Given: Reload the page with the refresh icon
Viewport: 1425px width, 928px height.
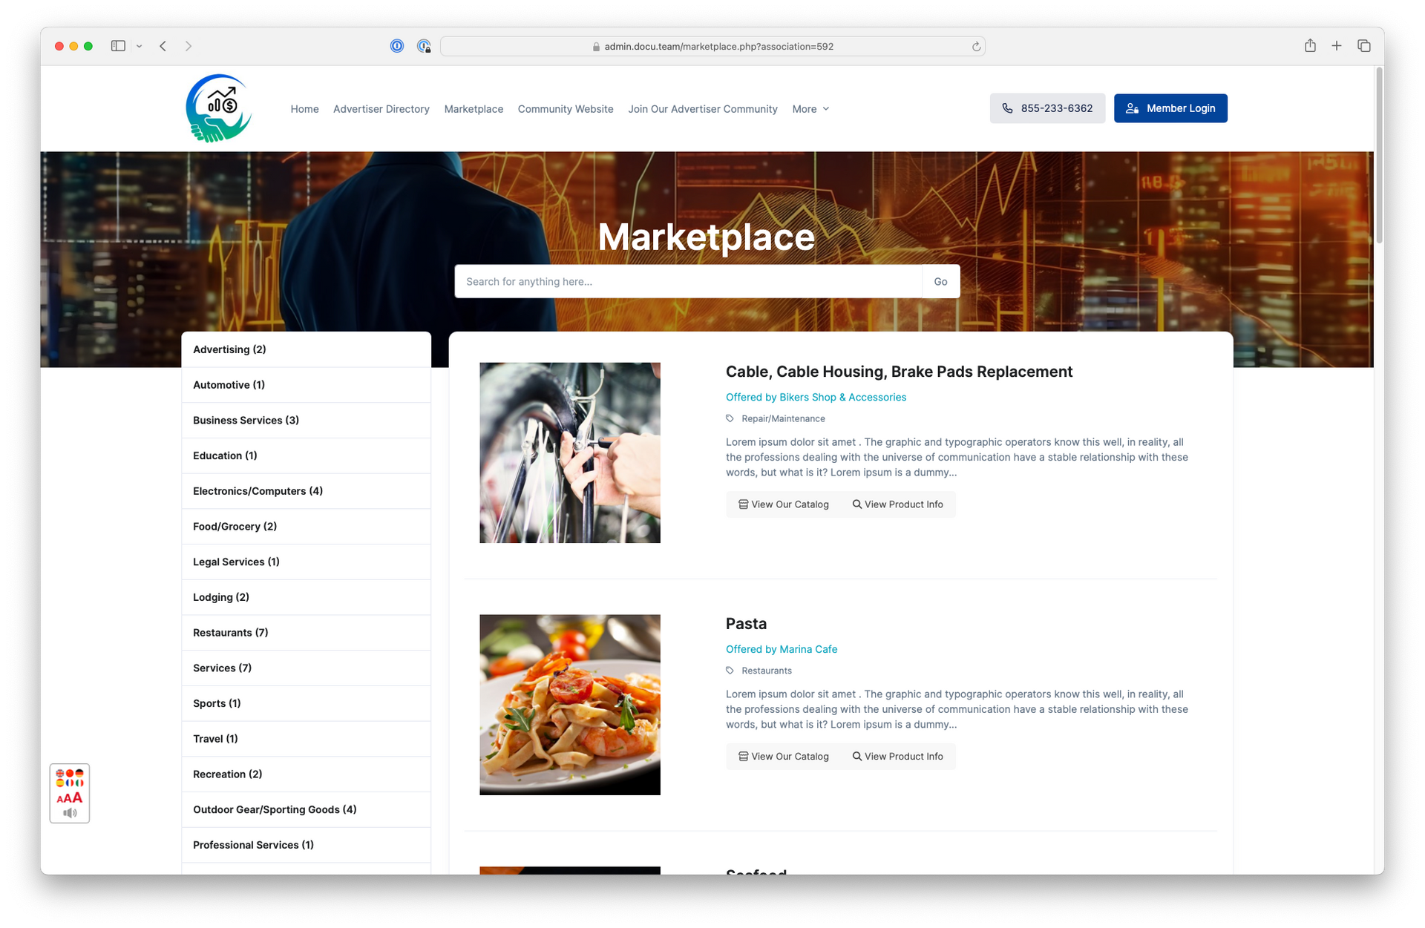Looking at the screenshot, I should [x=976, y=47].
